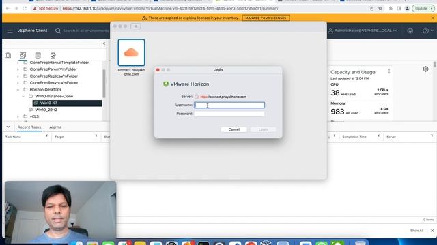
Task: Collapse the Win10-Instance-Clone folder
Action: (23, 97)
